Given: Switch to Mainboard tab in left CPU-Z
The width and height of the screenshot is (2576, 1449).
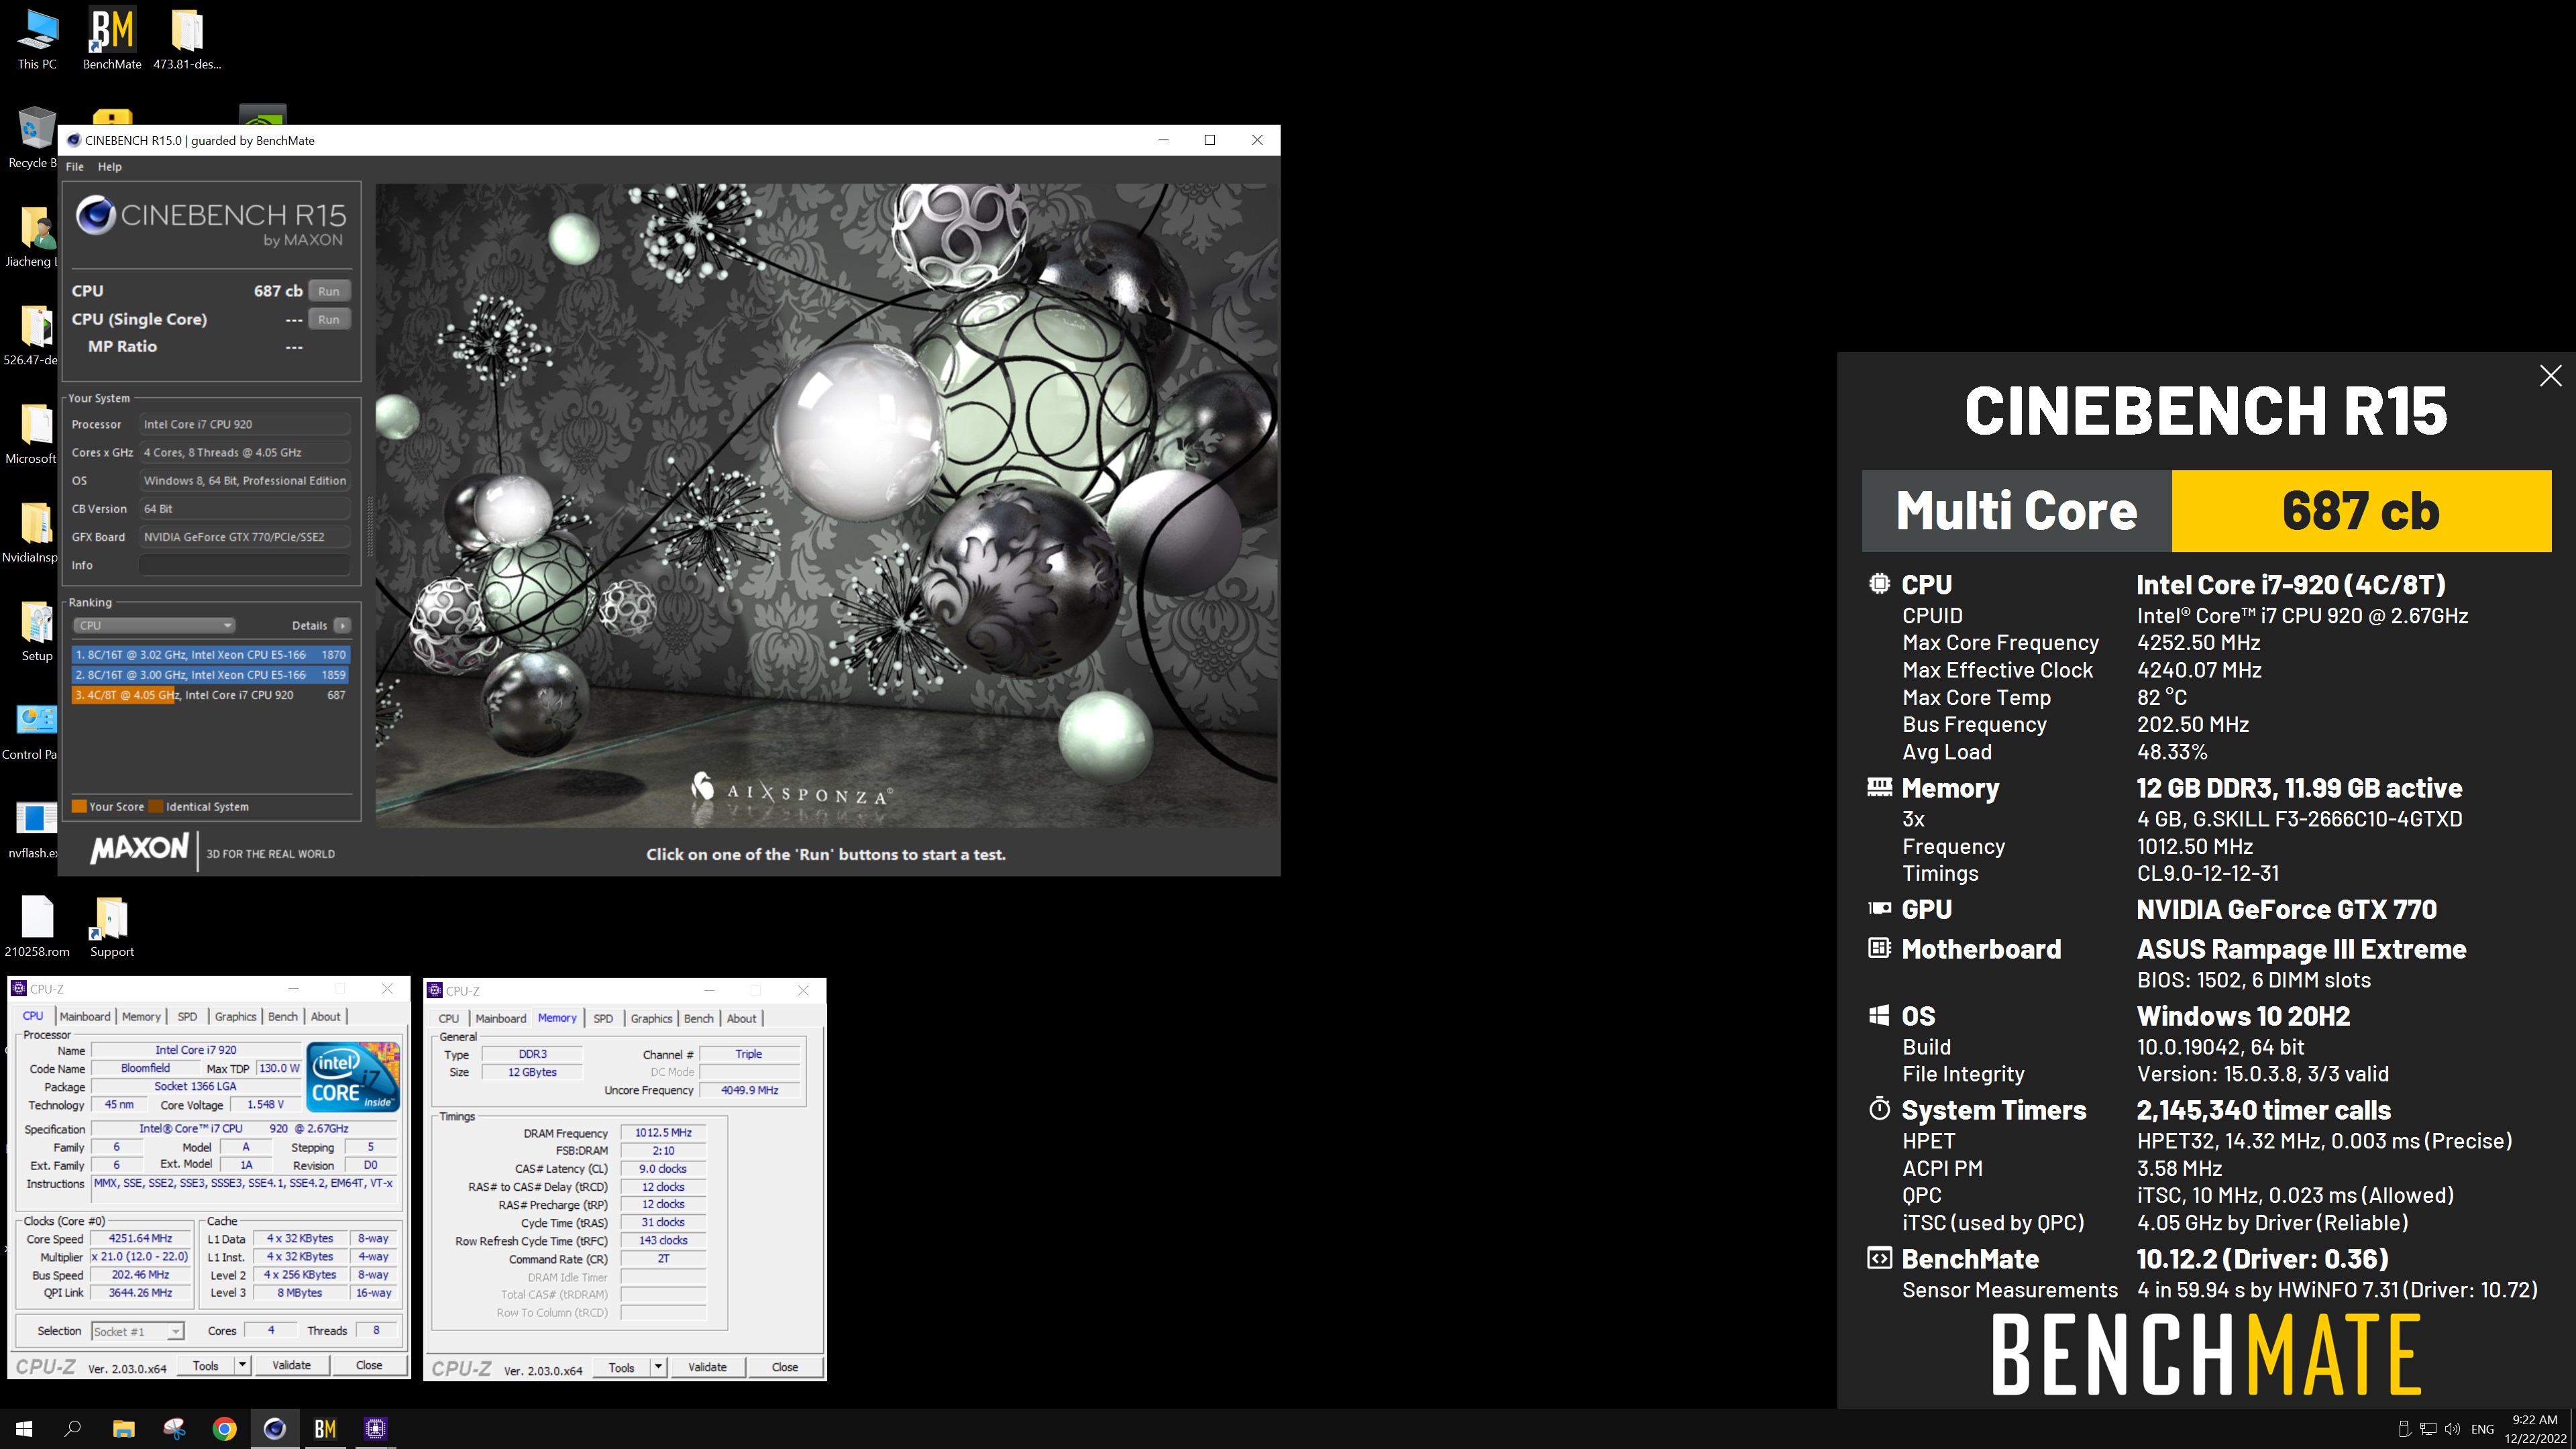Looking at the screenshot, I should point(85,1017).
